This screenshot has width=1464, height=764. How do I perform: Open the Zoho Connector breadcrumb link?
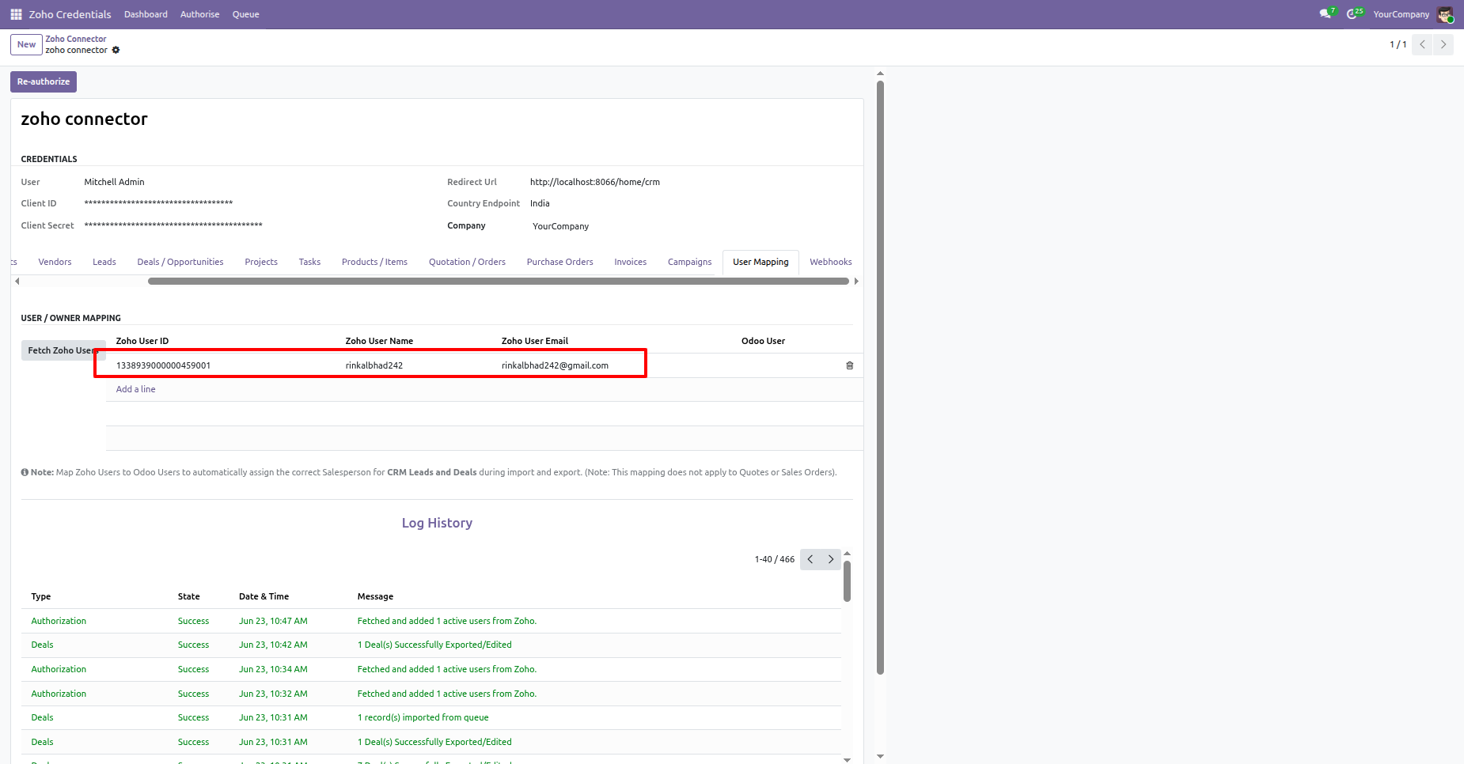(75, 39)
